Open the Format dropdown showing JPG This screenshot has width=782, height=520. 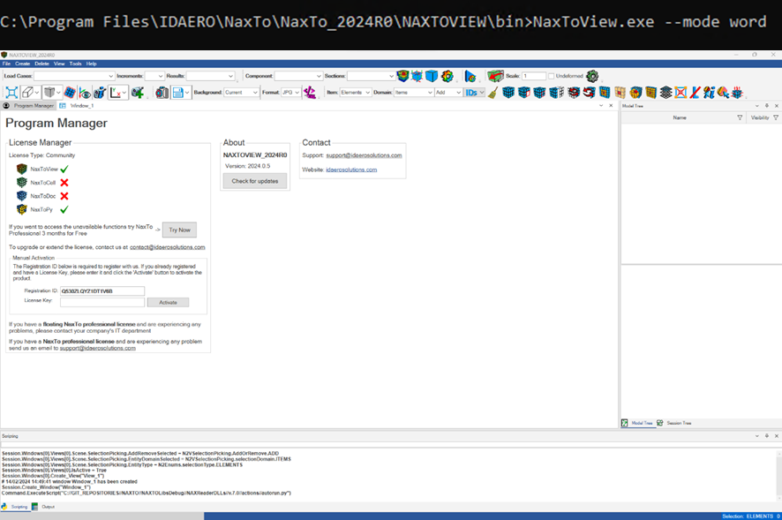coord(291,92)
